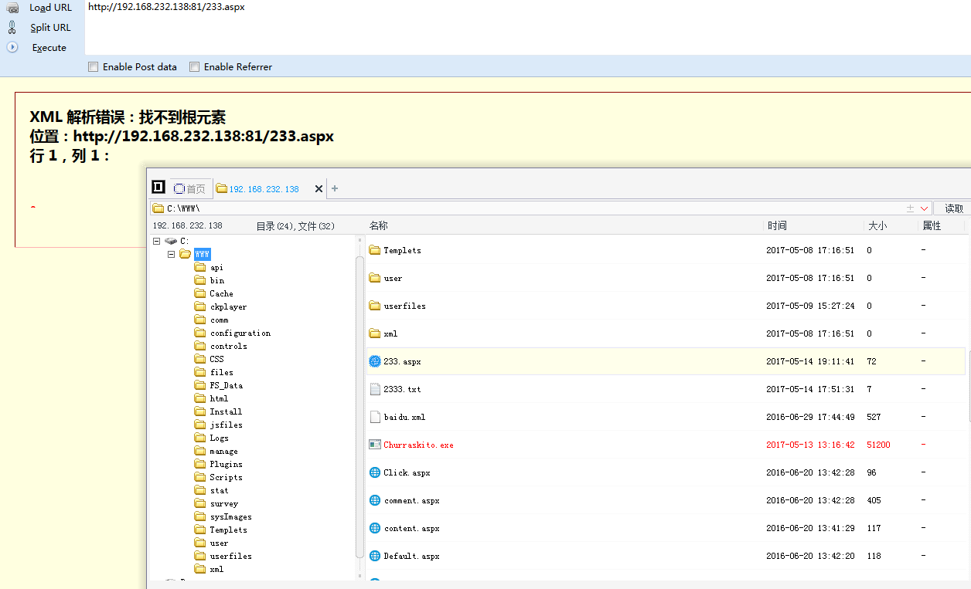Click the home icon on the 首页 tab
Viewport: 971px width, 589px height.
pyautogui.click(x=179, y=188)
